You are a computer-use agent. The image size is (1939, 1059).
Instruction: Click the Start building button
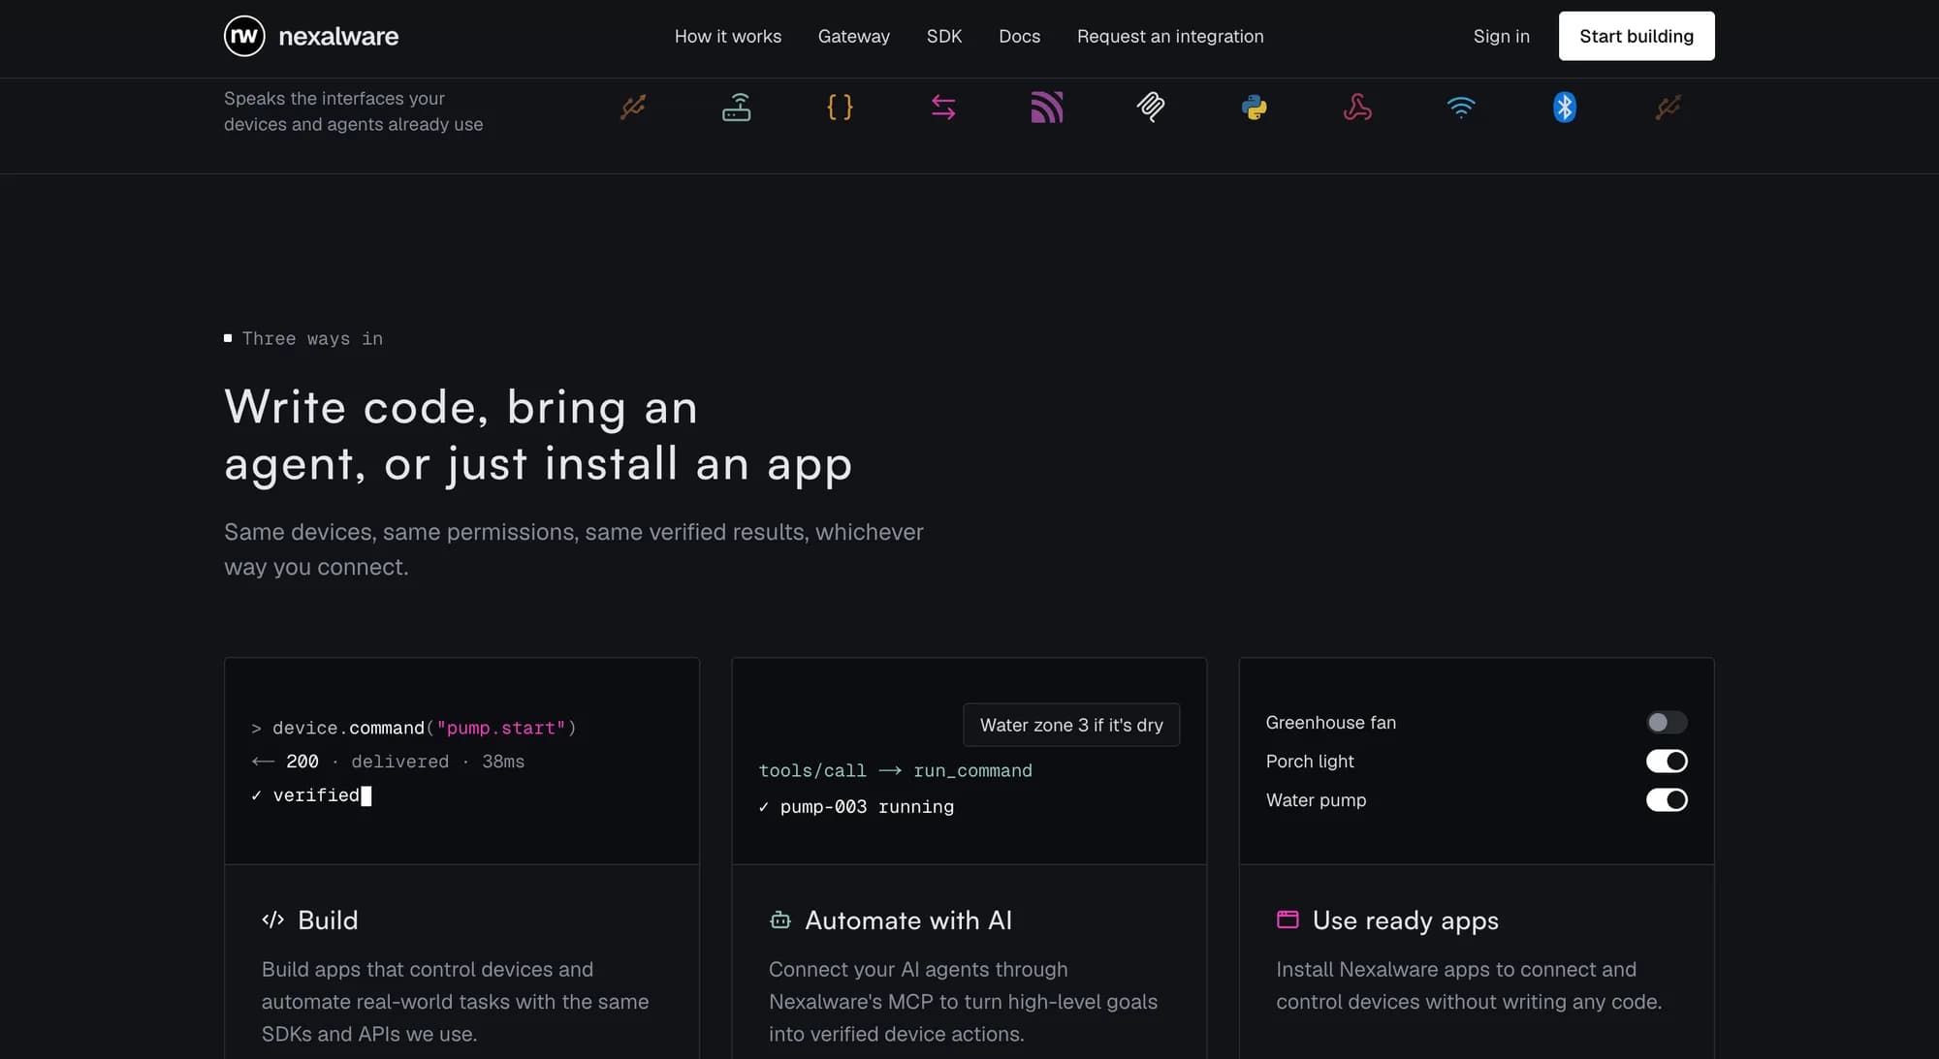pos(1637,36)
